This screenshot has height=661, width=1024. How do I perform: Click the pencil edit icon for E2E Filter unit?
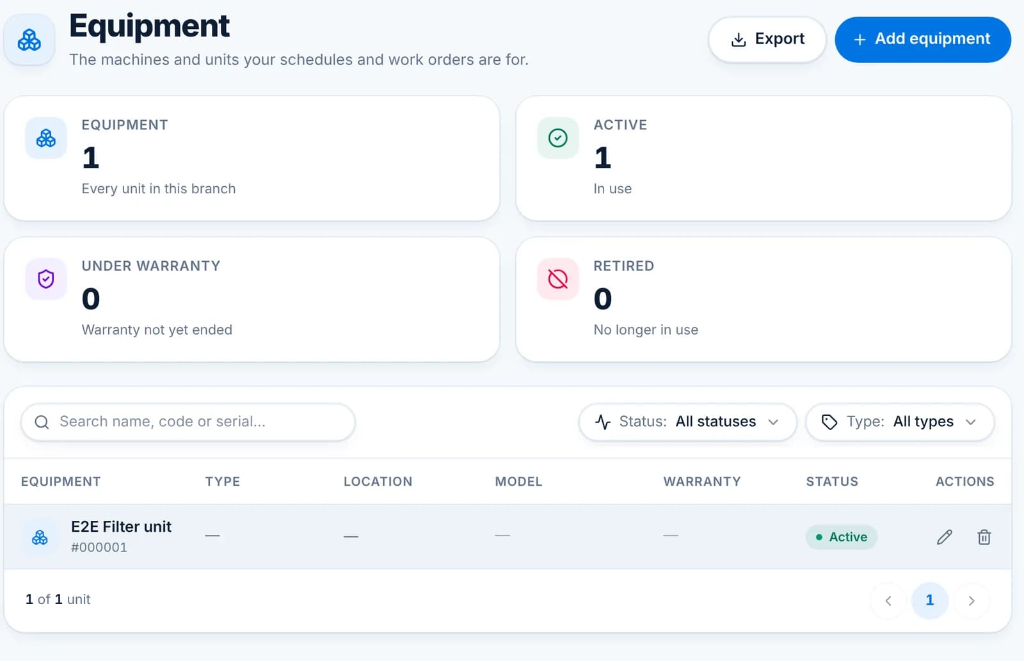[x=945, y=537]
